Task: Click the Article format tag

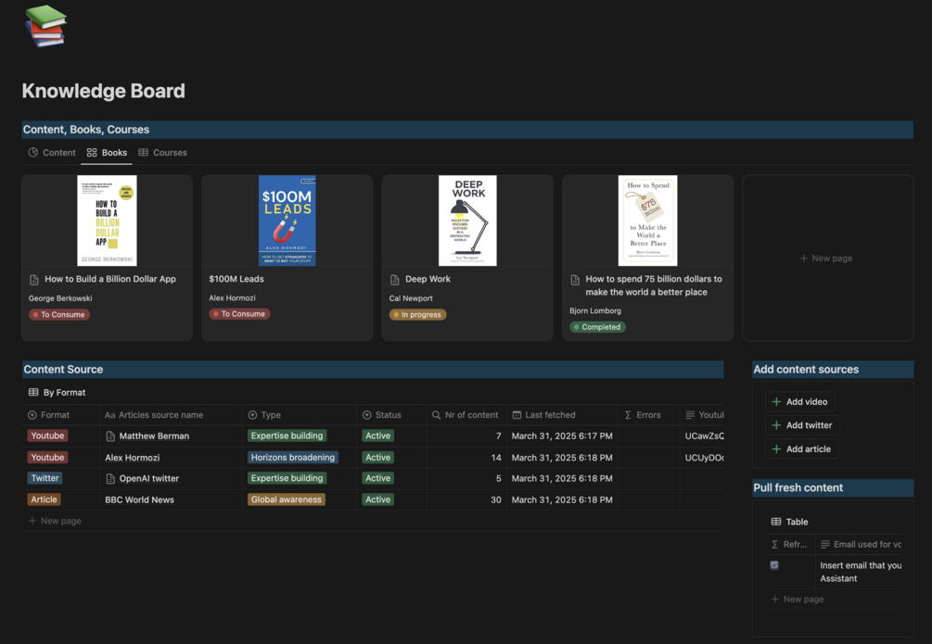Action: [x=44, y=499]
